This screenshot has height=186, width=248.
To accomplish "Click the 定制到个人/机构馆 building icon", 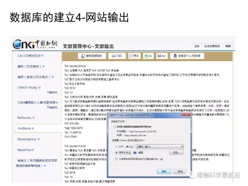I will tap(175, 56).
